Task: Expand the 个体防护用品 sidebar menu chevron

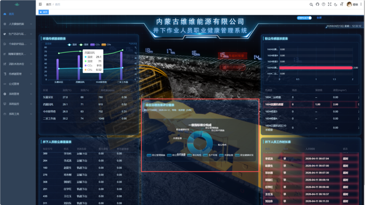Action: click(x=31, y=44)
